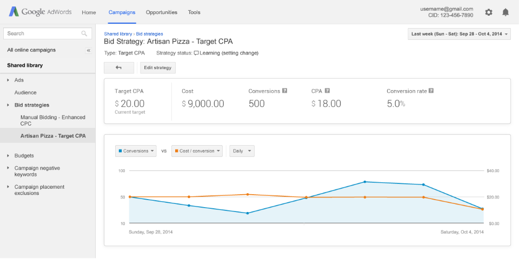
Task: Collapse the sidebar with double-chevron icon
Action: pyautogui.click(x=89, y=50)
